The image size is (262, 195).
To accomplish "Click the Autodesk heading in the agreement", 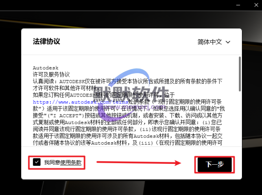I will [45, 68].
